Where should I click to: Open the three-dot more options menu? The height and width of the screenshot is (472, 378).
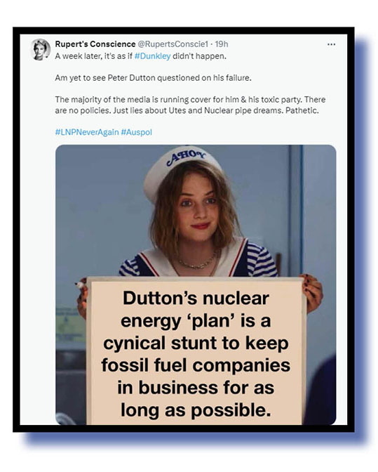(x=331, y=44)
